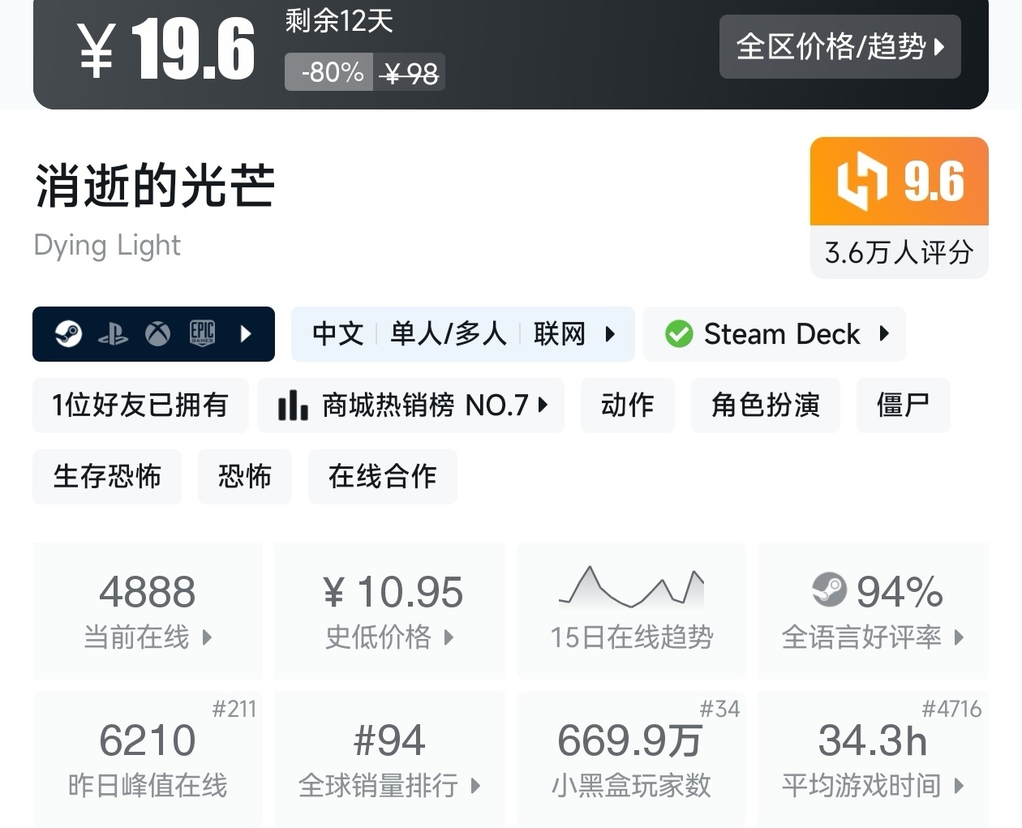Click the Xbox platform icon
Screen dimensions: 1022x828
[157, 333]
